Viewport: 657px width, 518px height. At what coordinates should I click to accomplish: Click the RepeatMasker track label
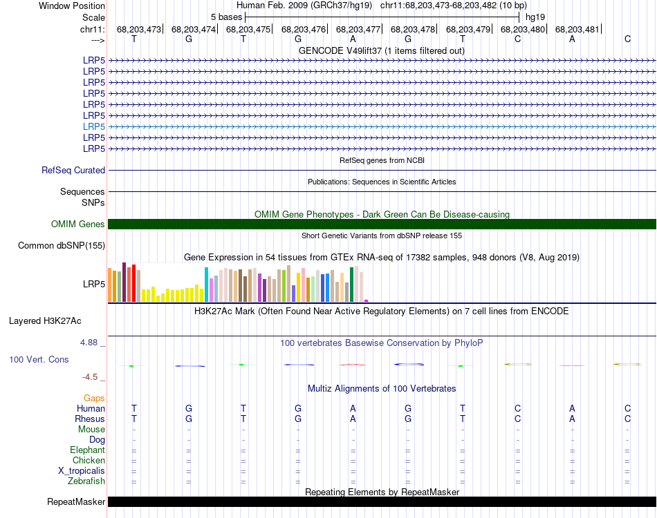coord(76,501)
